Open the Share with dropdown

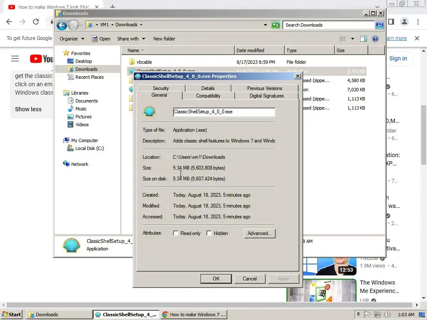(131, 39)
